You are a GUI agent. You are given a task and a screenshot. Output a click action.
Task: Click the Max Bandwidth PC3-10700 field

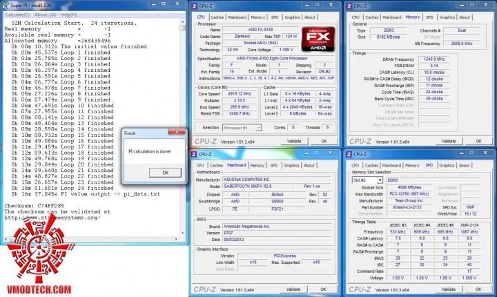point(409,194)
